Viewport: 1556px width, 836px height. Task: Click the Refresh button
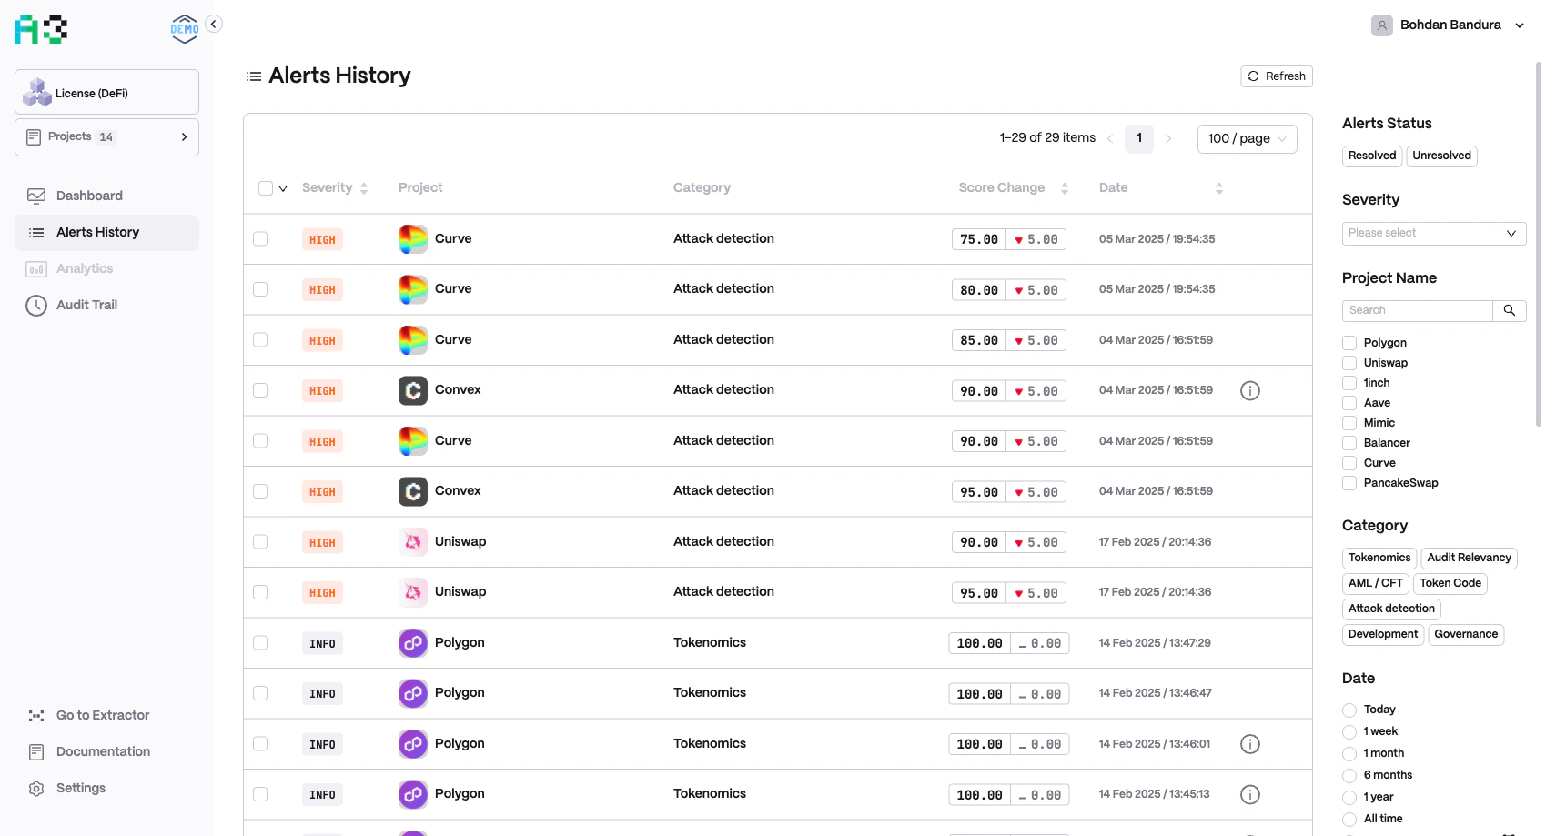point(1277,76)
